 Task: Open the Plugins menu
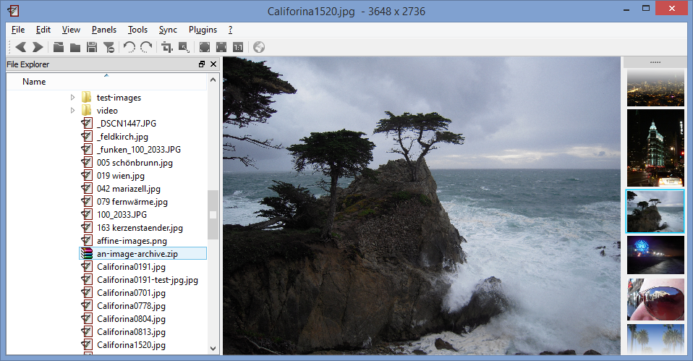click(203, 30)
